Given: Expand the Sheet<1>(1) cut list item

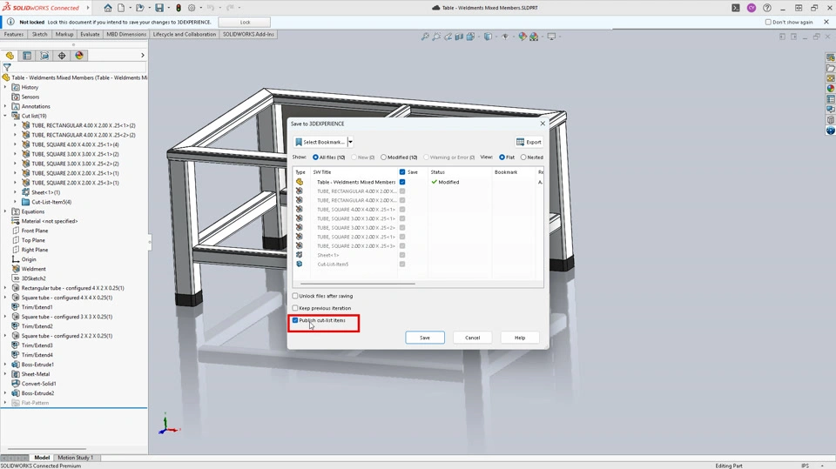Looking at the screenshot, I should click(x=15, y=191).
